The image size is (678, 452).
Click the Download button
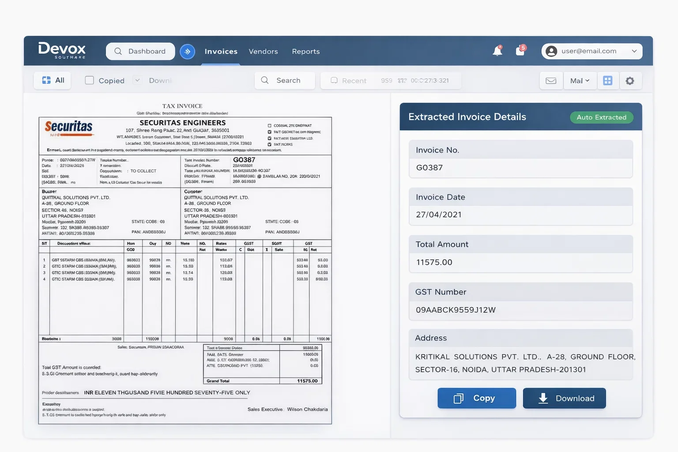point(564,398)
